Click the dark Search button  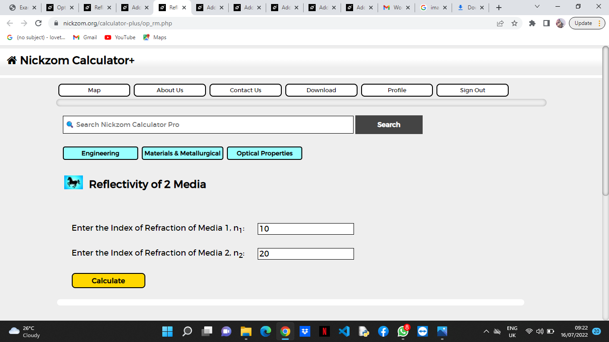coord(389,125)
